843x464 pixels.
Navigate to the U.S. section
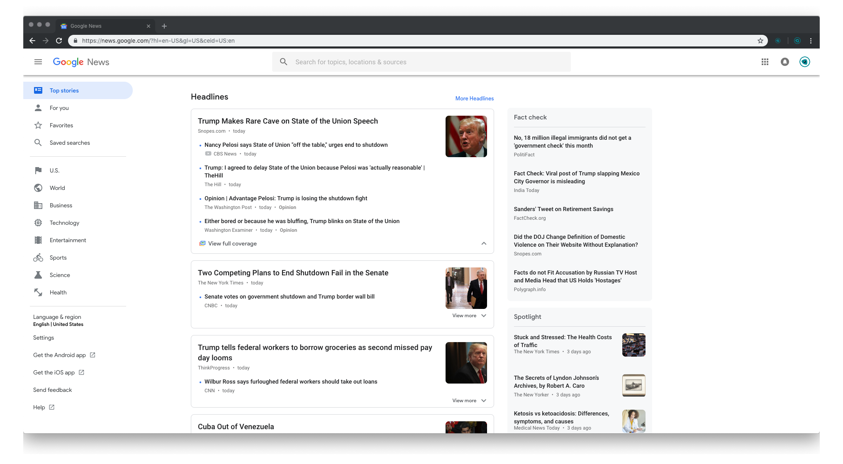pos(54,170)
